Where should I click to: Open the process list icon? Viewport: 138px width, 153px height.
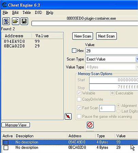coord(6,21)
